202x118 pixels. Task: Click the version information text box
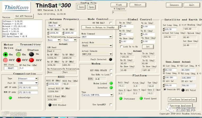[22, 29]
